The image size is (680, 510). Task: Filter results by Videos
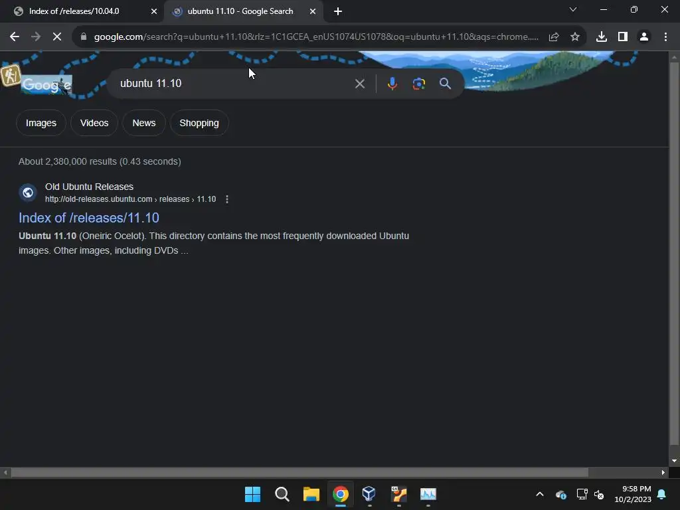click(94, 123)
